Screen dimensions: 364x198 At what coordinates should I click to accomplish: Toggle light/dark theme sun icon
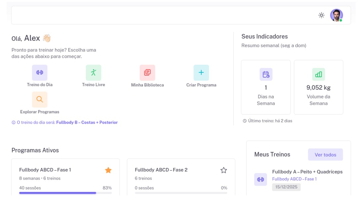point(321,15)
